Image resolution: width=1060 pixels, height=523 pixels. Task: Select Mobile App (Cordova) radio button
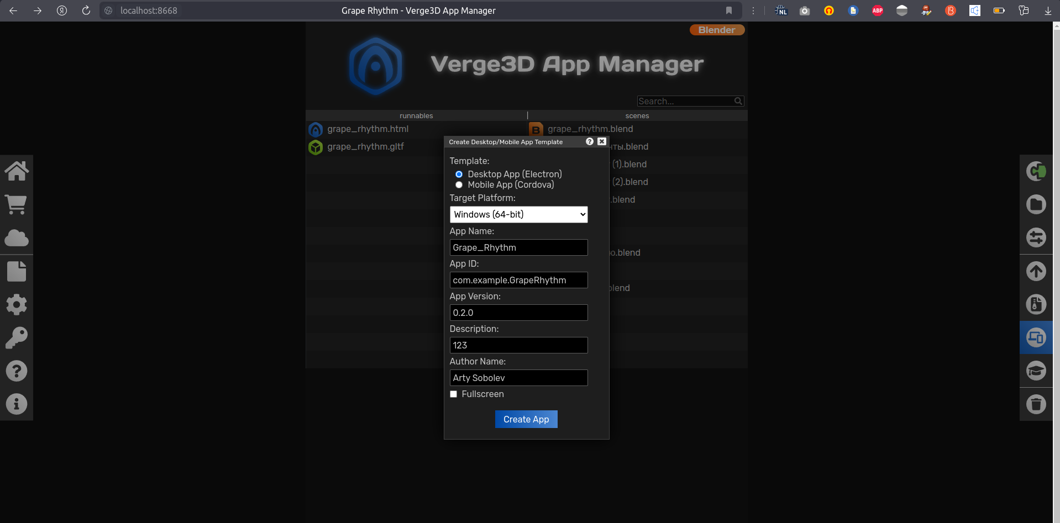(x=459, y=185)
